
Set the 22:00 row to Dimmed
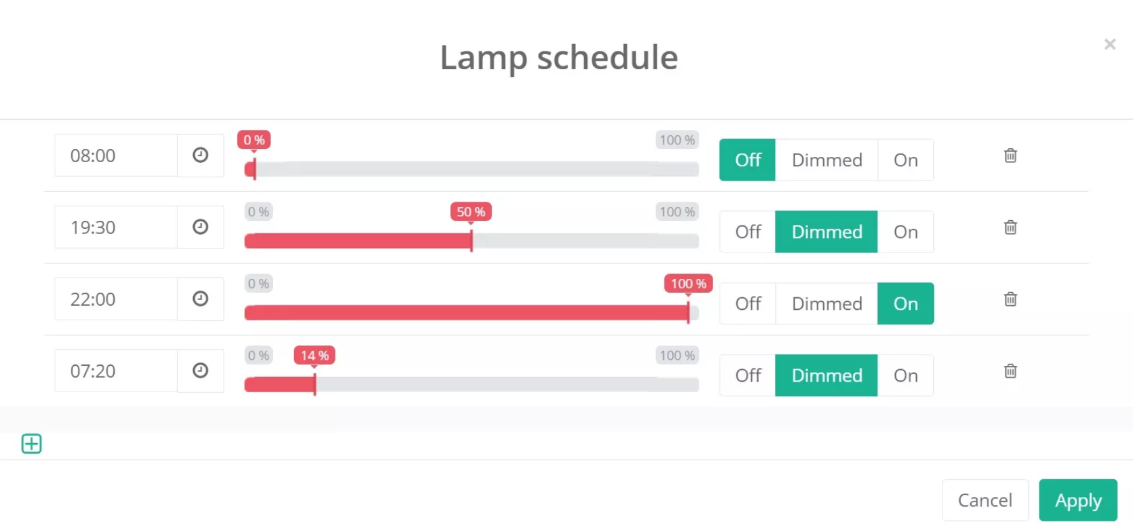point(827,304)
